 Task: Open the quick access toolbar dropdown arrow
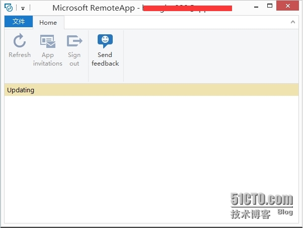pos(23,9)
